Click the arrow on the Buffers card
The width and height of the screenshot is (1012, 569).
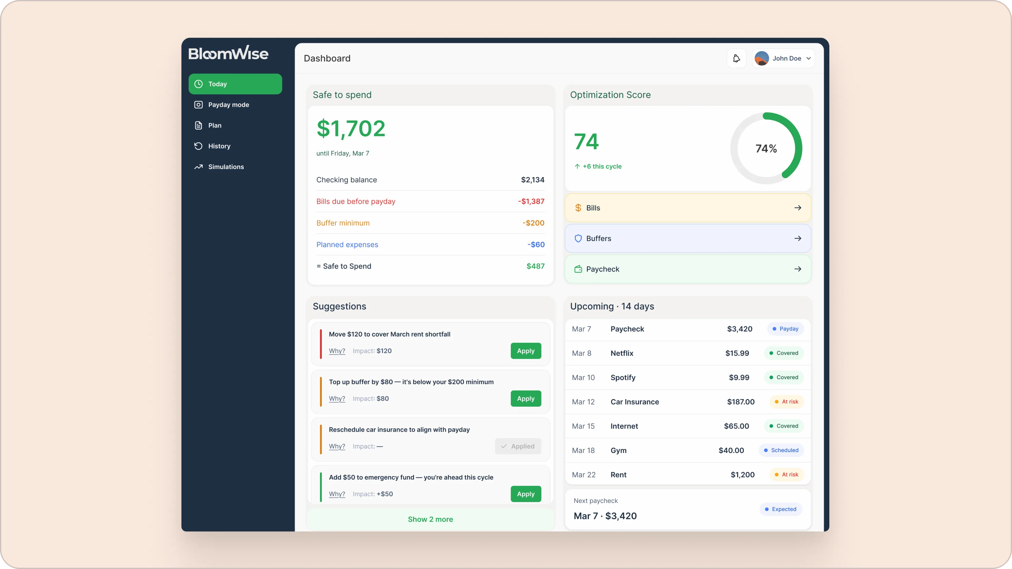pos(798,239)
